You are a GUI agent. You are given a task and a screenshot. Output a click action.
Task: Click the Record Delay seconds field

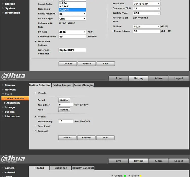tap(66, 121)
